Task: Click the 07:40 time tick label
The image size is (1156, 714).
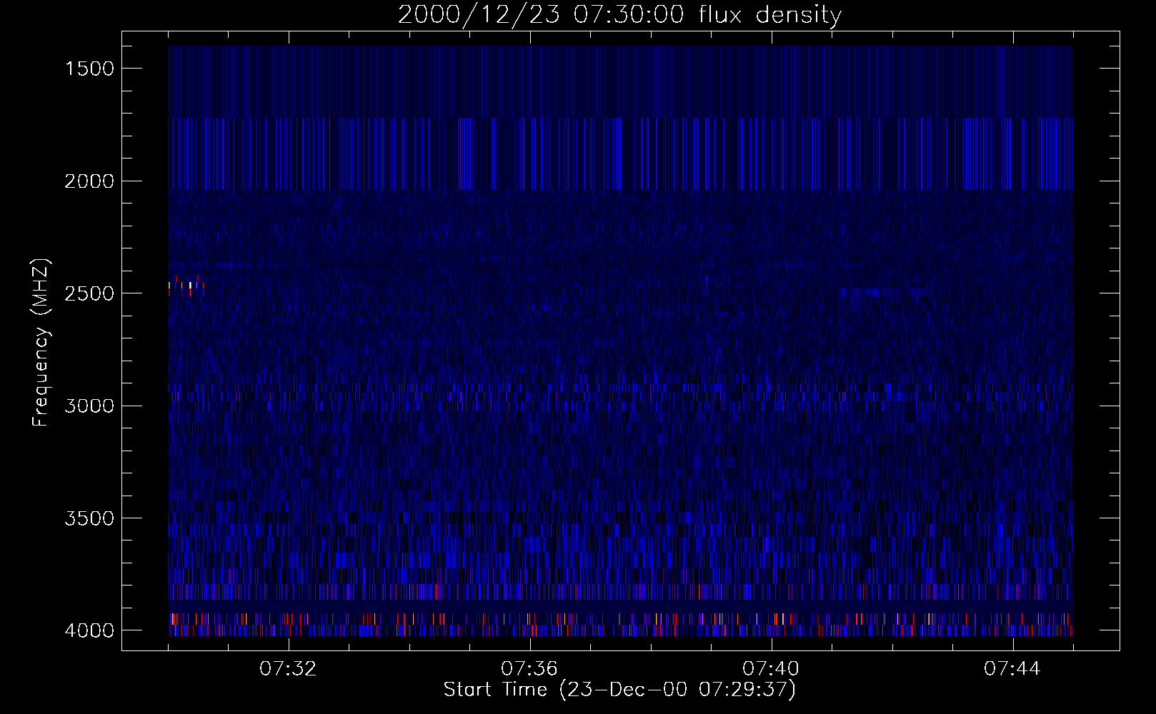Action: point(771,669)
